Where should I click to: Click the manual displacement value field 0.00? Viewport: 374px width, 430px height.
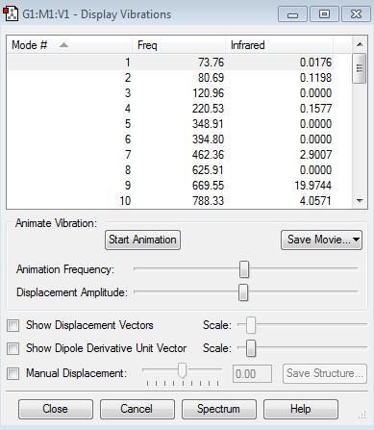tap(252, 374)
